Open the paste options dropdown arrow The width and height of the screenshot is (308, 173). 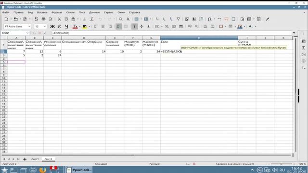point(78,19)
